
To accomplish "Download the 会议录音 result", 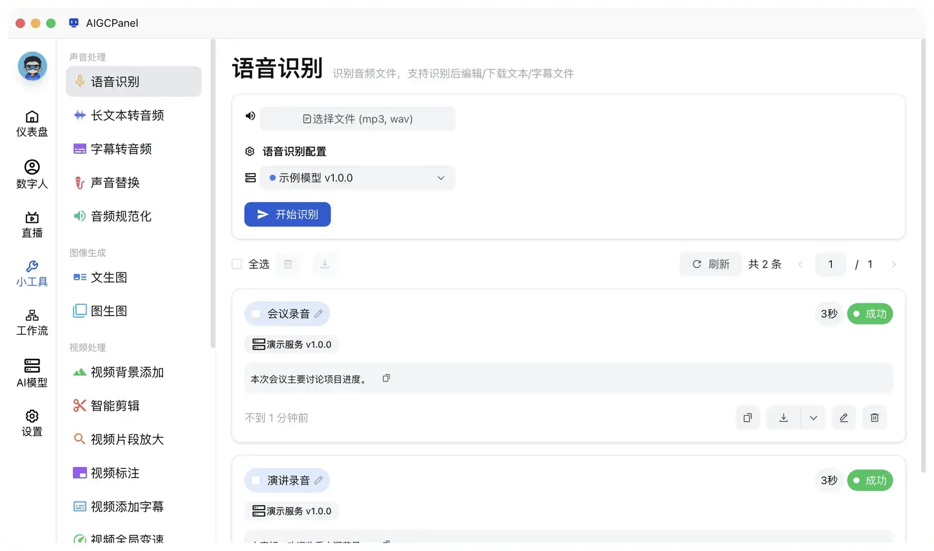I will [784, 417].
